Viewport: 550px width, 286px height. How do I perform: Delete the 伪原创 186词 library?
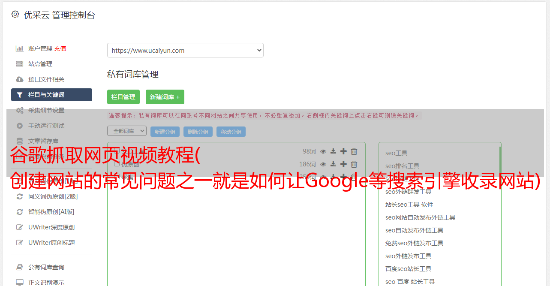(x=354, y=164)
